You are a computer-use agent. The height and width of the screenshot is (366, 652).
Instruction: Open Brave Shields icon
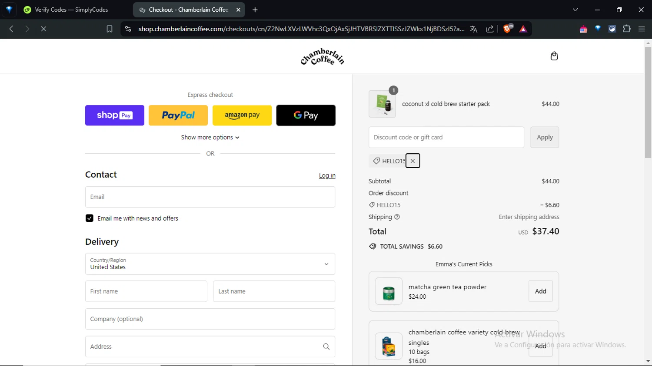(507, 29)
